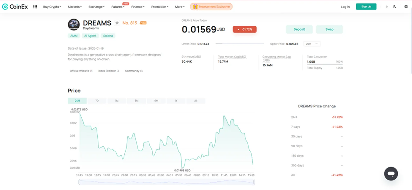Expand the Buy Crypto menu
Screen dimensions: 412x190
coord(52,7)
